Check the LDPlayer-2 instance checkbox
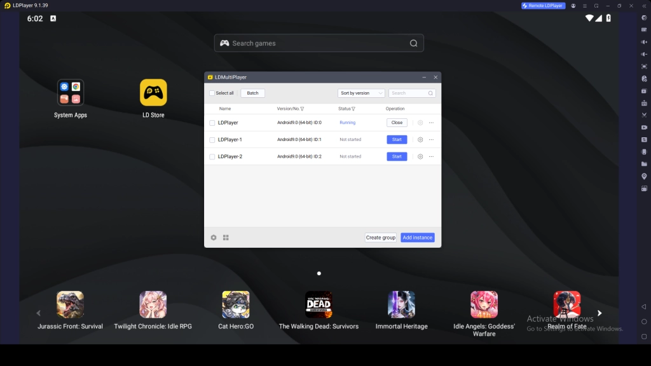The width and height of the screenshot is (651, 366). click(x=212, y=157)
